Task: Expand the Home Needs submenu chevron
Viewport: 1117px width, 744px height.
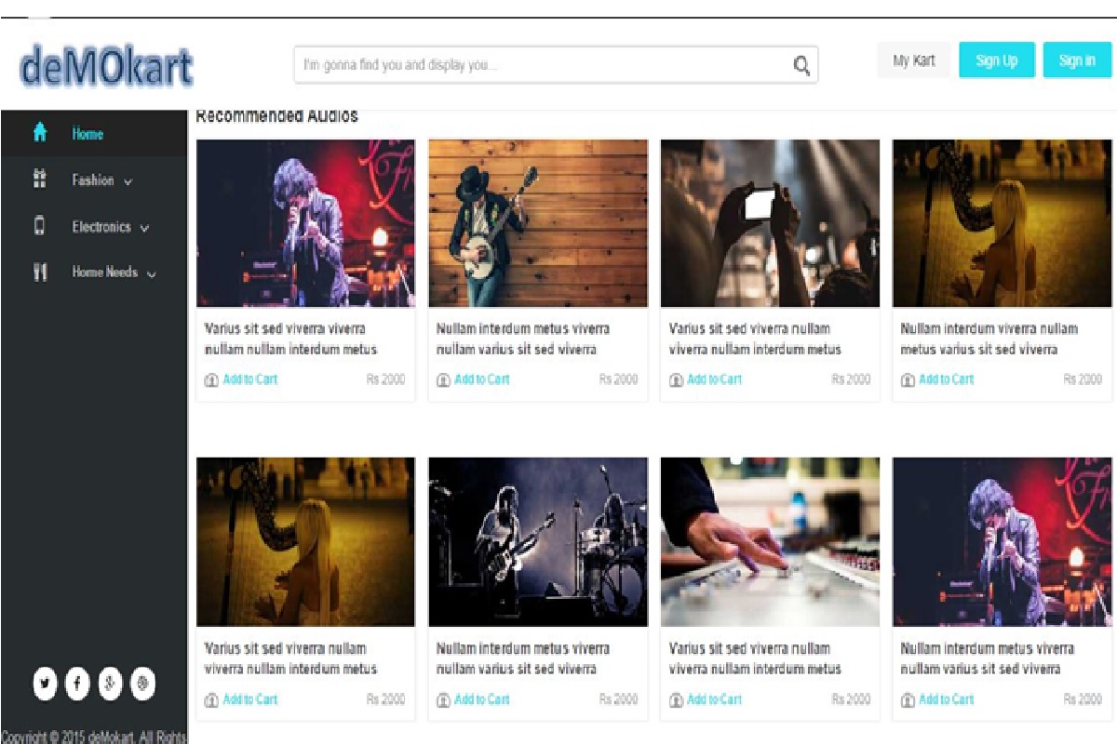Action: 151,274
